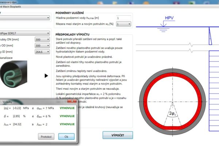The width and height of the screenshot is (219, 146).
Task: Click the first VYHOVUJE result for stress
Action: point(67,108)
